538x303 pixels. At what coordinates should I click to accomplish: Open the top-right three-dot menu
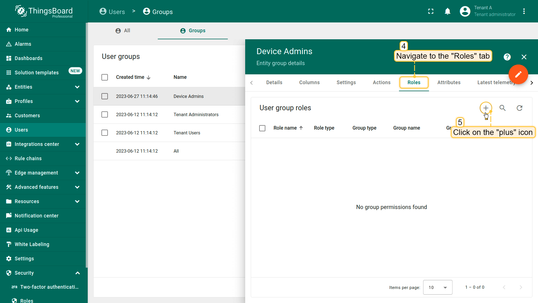524,11
